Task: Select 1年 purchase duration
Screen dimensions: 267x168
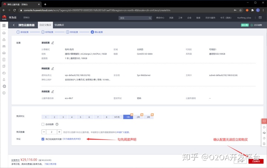Action: click(128, 117)
